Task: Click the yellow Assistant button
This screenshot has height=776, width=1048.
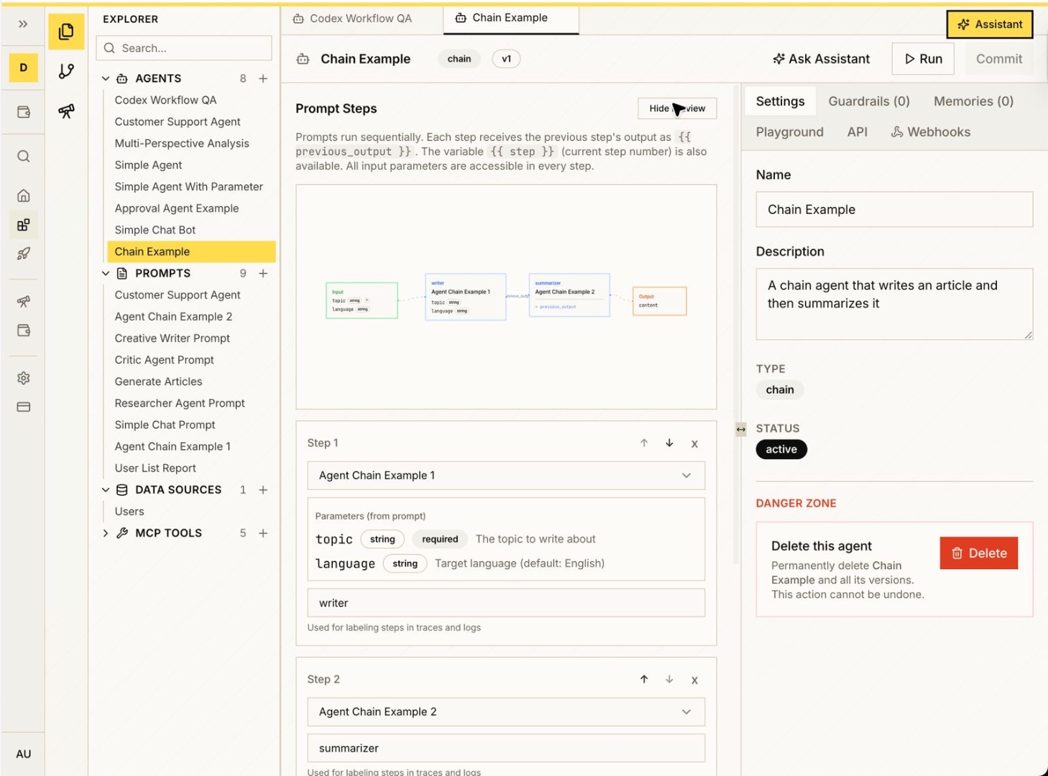Action: [x=989, y=24]
